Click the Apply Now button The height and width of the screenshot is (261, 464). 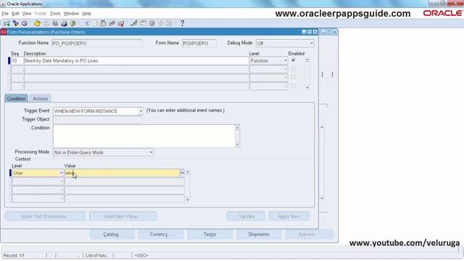(x=289, y=216)
